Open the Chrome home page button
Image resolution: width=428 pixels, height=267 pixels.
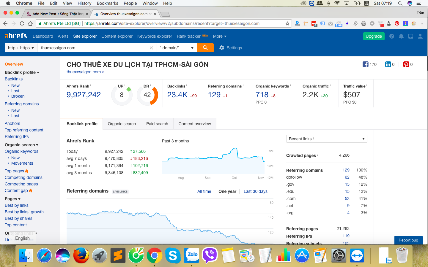point(30,23)
